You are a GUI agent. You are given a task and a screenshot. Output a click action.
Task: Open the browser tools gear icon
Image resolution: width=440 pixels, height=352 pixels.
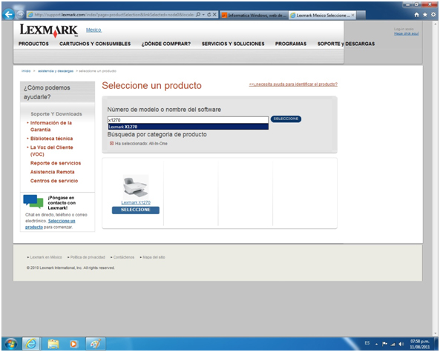(433, 15)
